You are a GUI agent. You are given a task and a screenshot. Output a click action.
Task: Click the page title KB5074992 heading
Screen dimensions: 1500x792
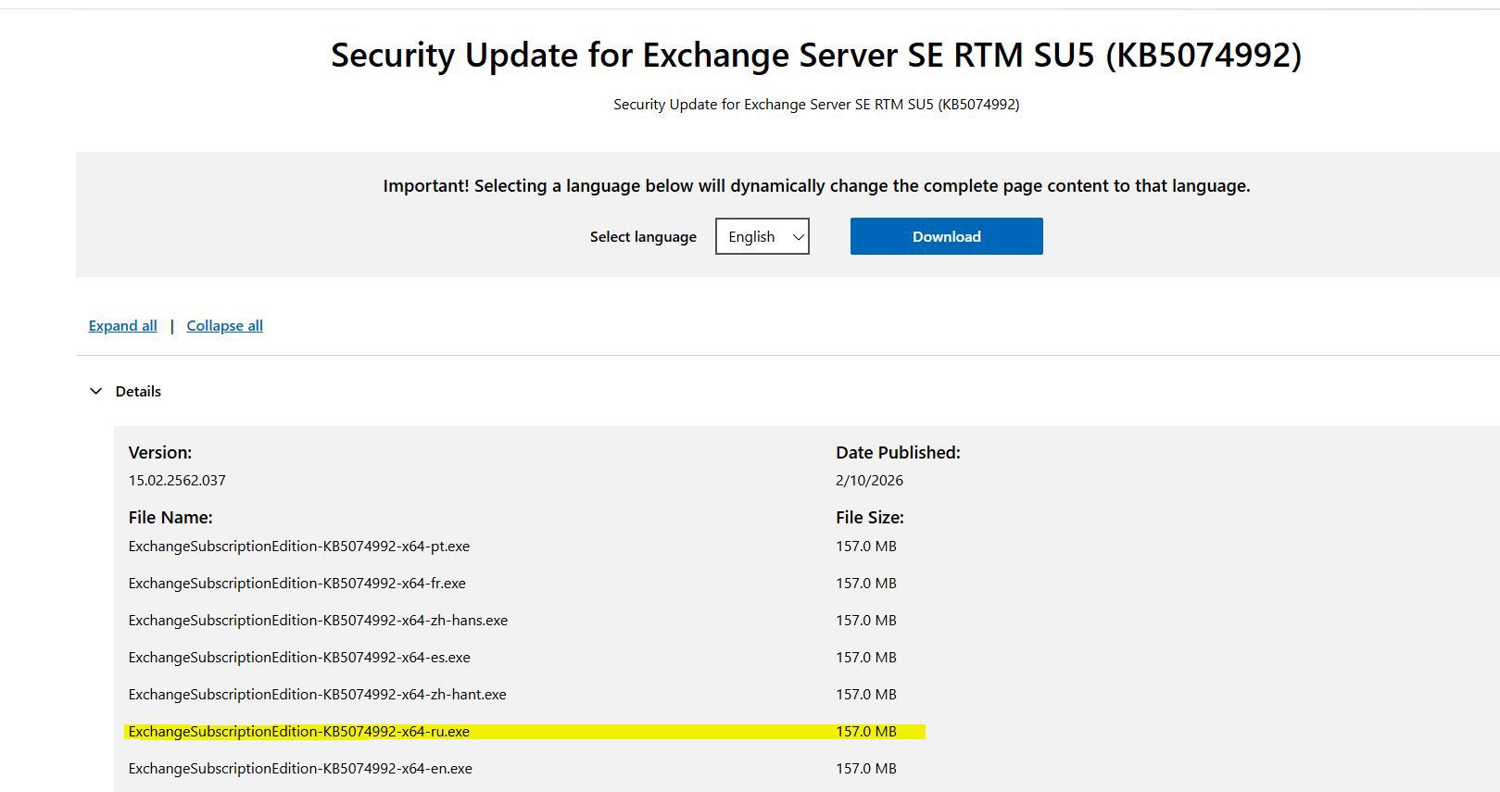point(816,55)
